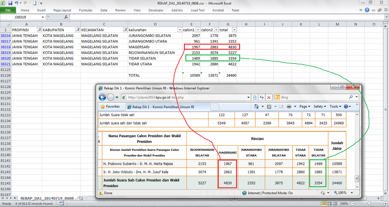Open the kelurahan column filter dropdown

tap(179, 30)
